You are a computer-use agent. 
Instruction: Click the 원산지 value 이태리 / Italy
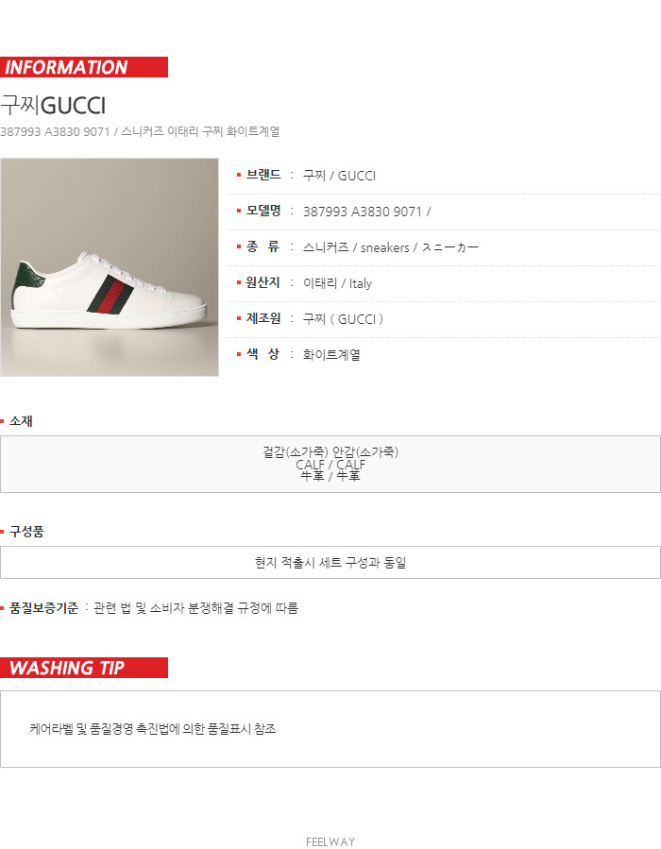click(337, 283)
